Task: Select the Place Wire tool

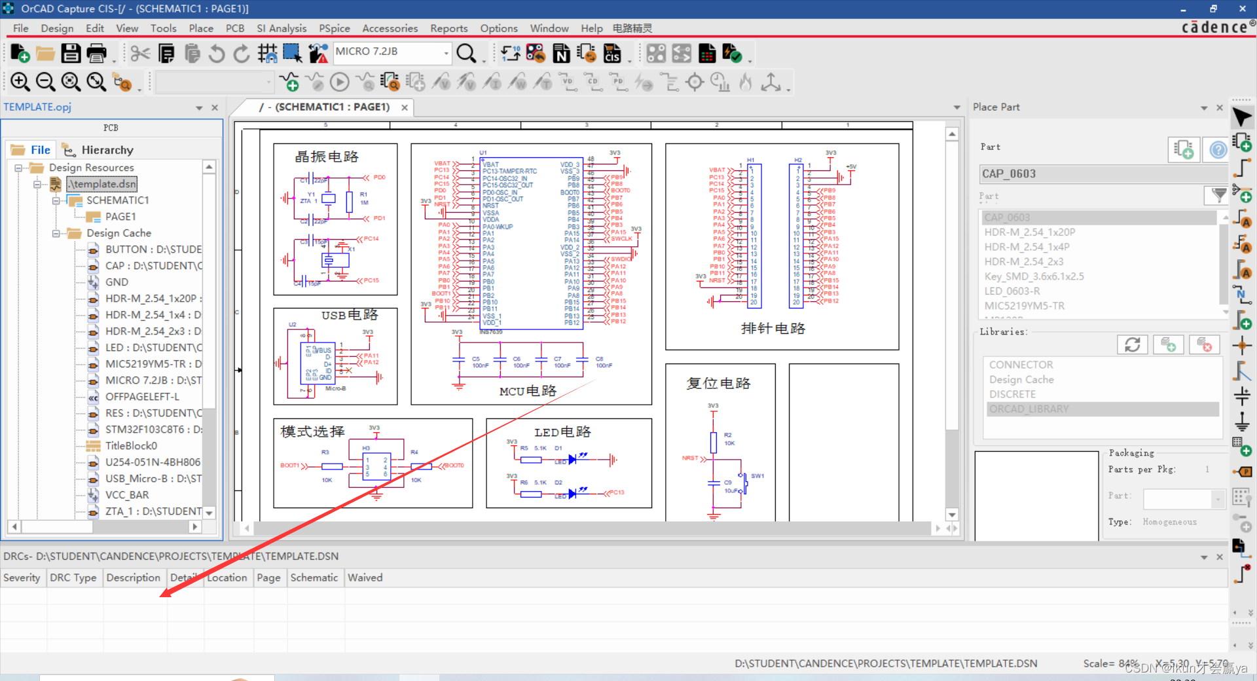Action: (x=1242, y=168)
